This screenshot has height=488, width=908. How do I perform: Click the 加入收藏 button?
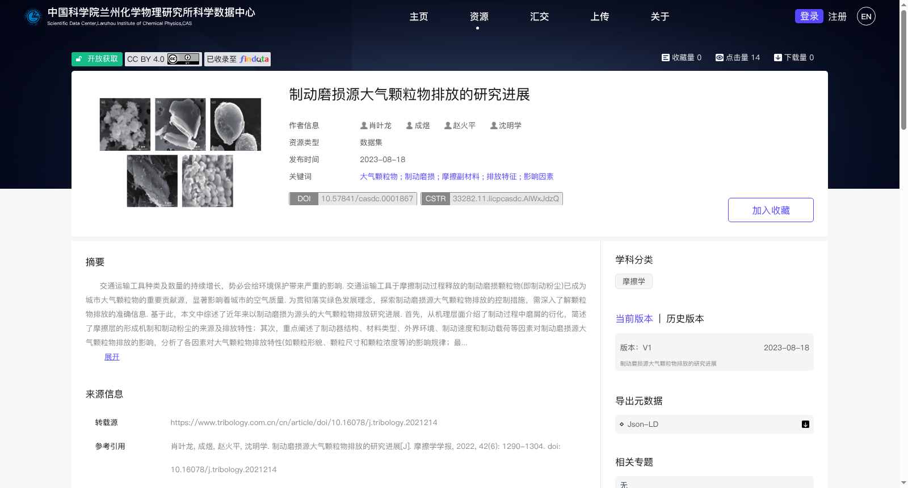click(x=771, y=210)
